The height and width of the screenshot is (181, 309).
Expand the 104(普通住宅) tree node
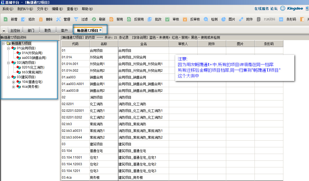(14, 82)
